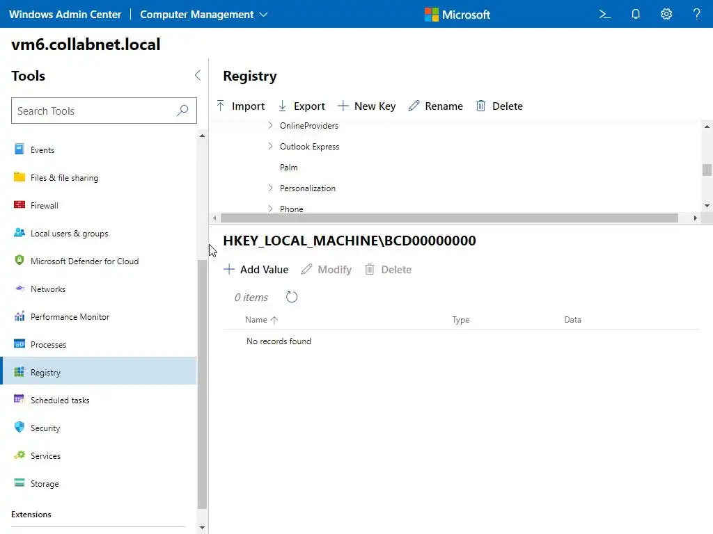Sort values by Name column
Image resolution: width=713 pixels, height=534 pixels.
pos(262,320)
